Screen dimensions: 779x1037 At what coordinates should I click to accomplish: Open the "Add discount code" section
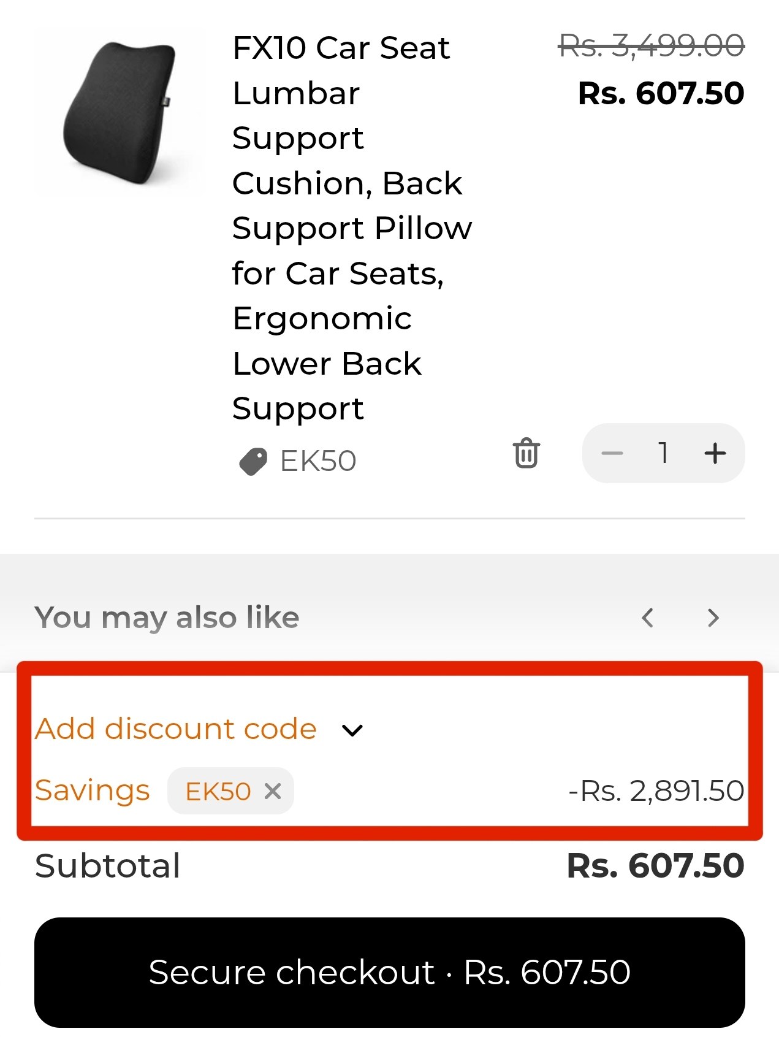[x=175, y=729]
